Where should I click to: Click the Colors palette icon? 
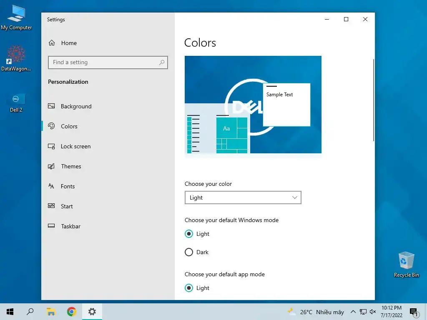pos(51,126)
